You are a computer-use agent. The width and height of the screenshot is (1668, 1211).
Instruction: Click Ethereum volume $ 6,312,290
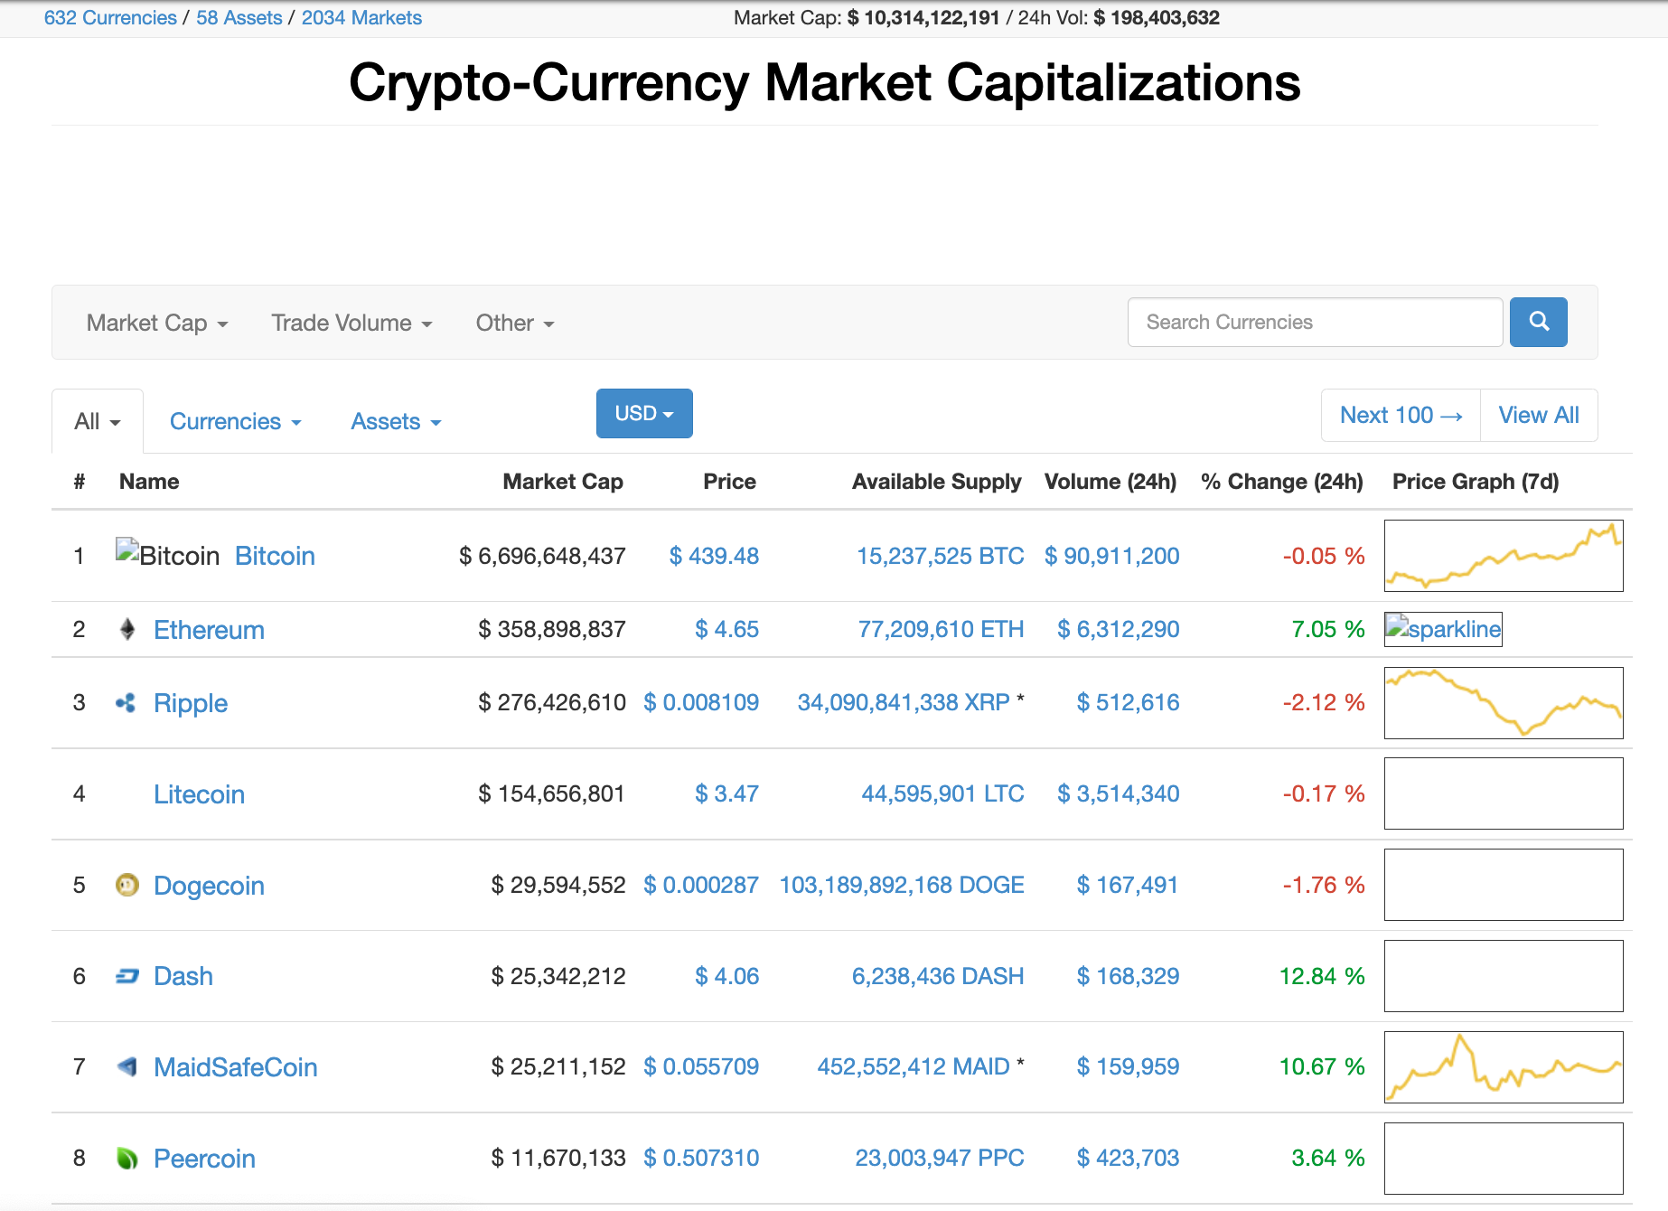1119,629
